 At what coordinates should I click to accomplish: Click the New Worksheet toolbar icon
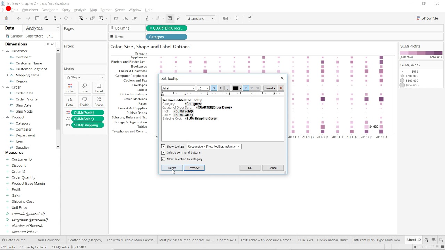pos(81,18)
